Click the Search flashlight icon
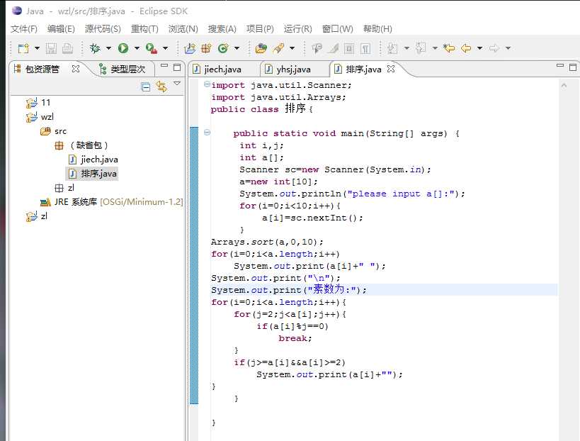The height and width of the screenshot is (441, 580). tap(278, 48)
